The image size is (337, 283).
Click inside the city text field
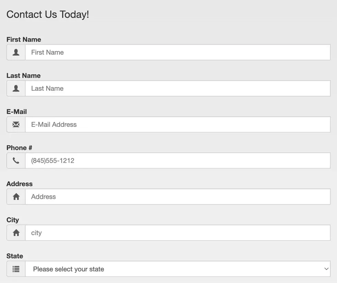tap(178, 233)
